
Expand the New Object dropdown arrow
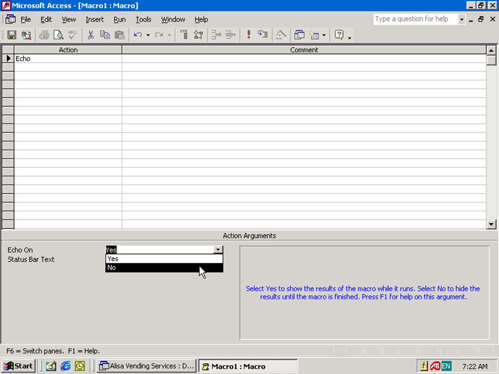tap(324, 35)
